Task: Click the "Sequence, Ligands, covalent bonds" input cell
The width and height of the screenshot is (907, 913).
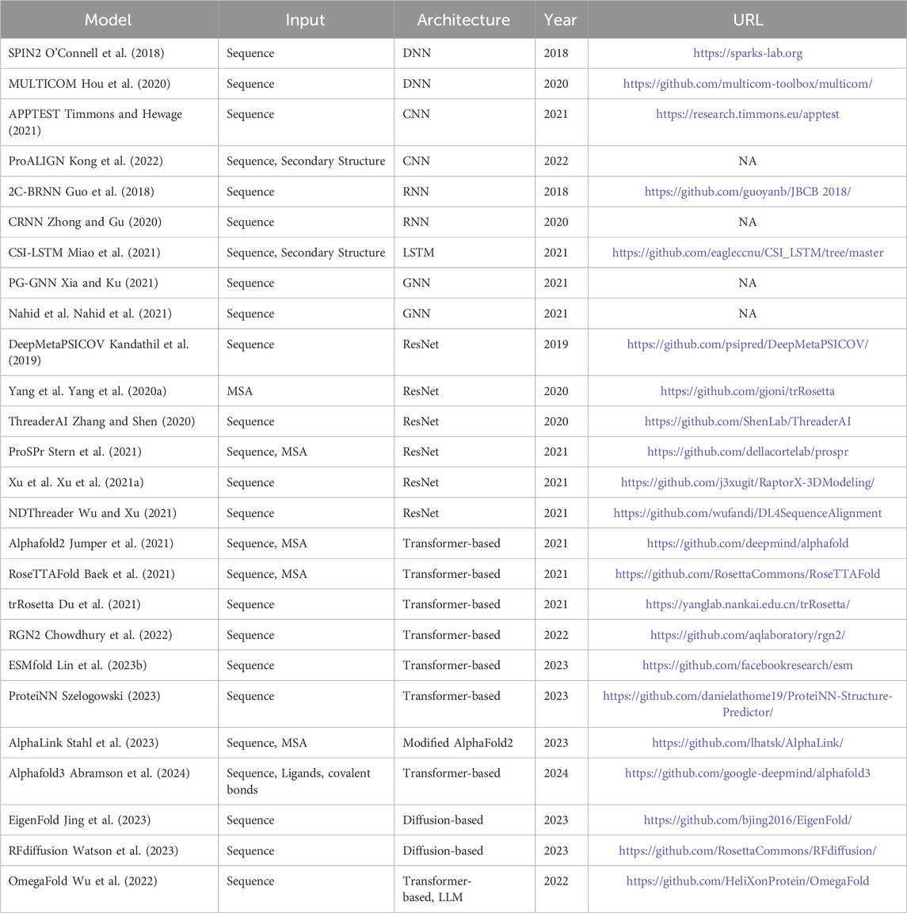Action: [x=306, y=782]
